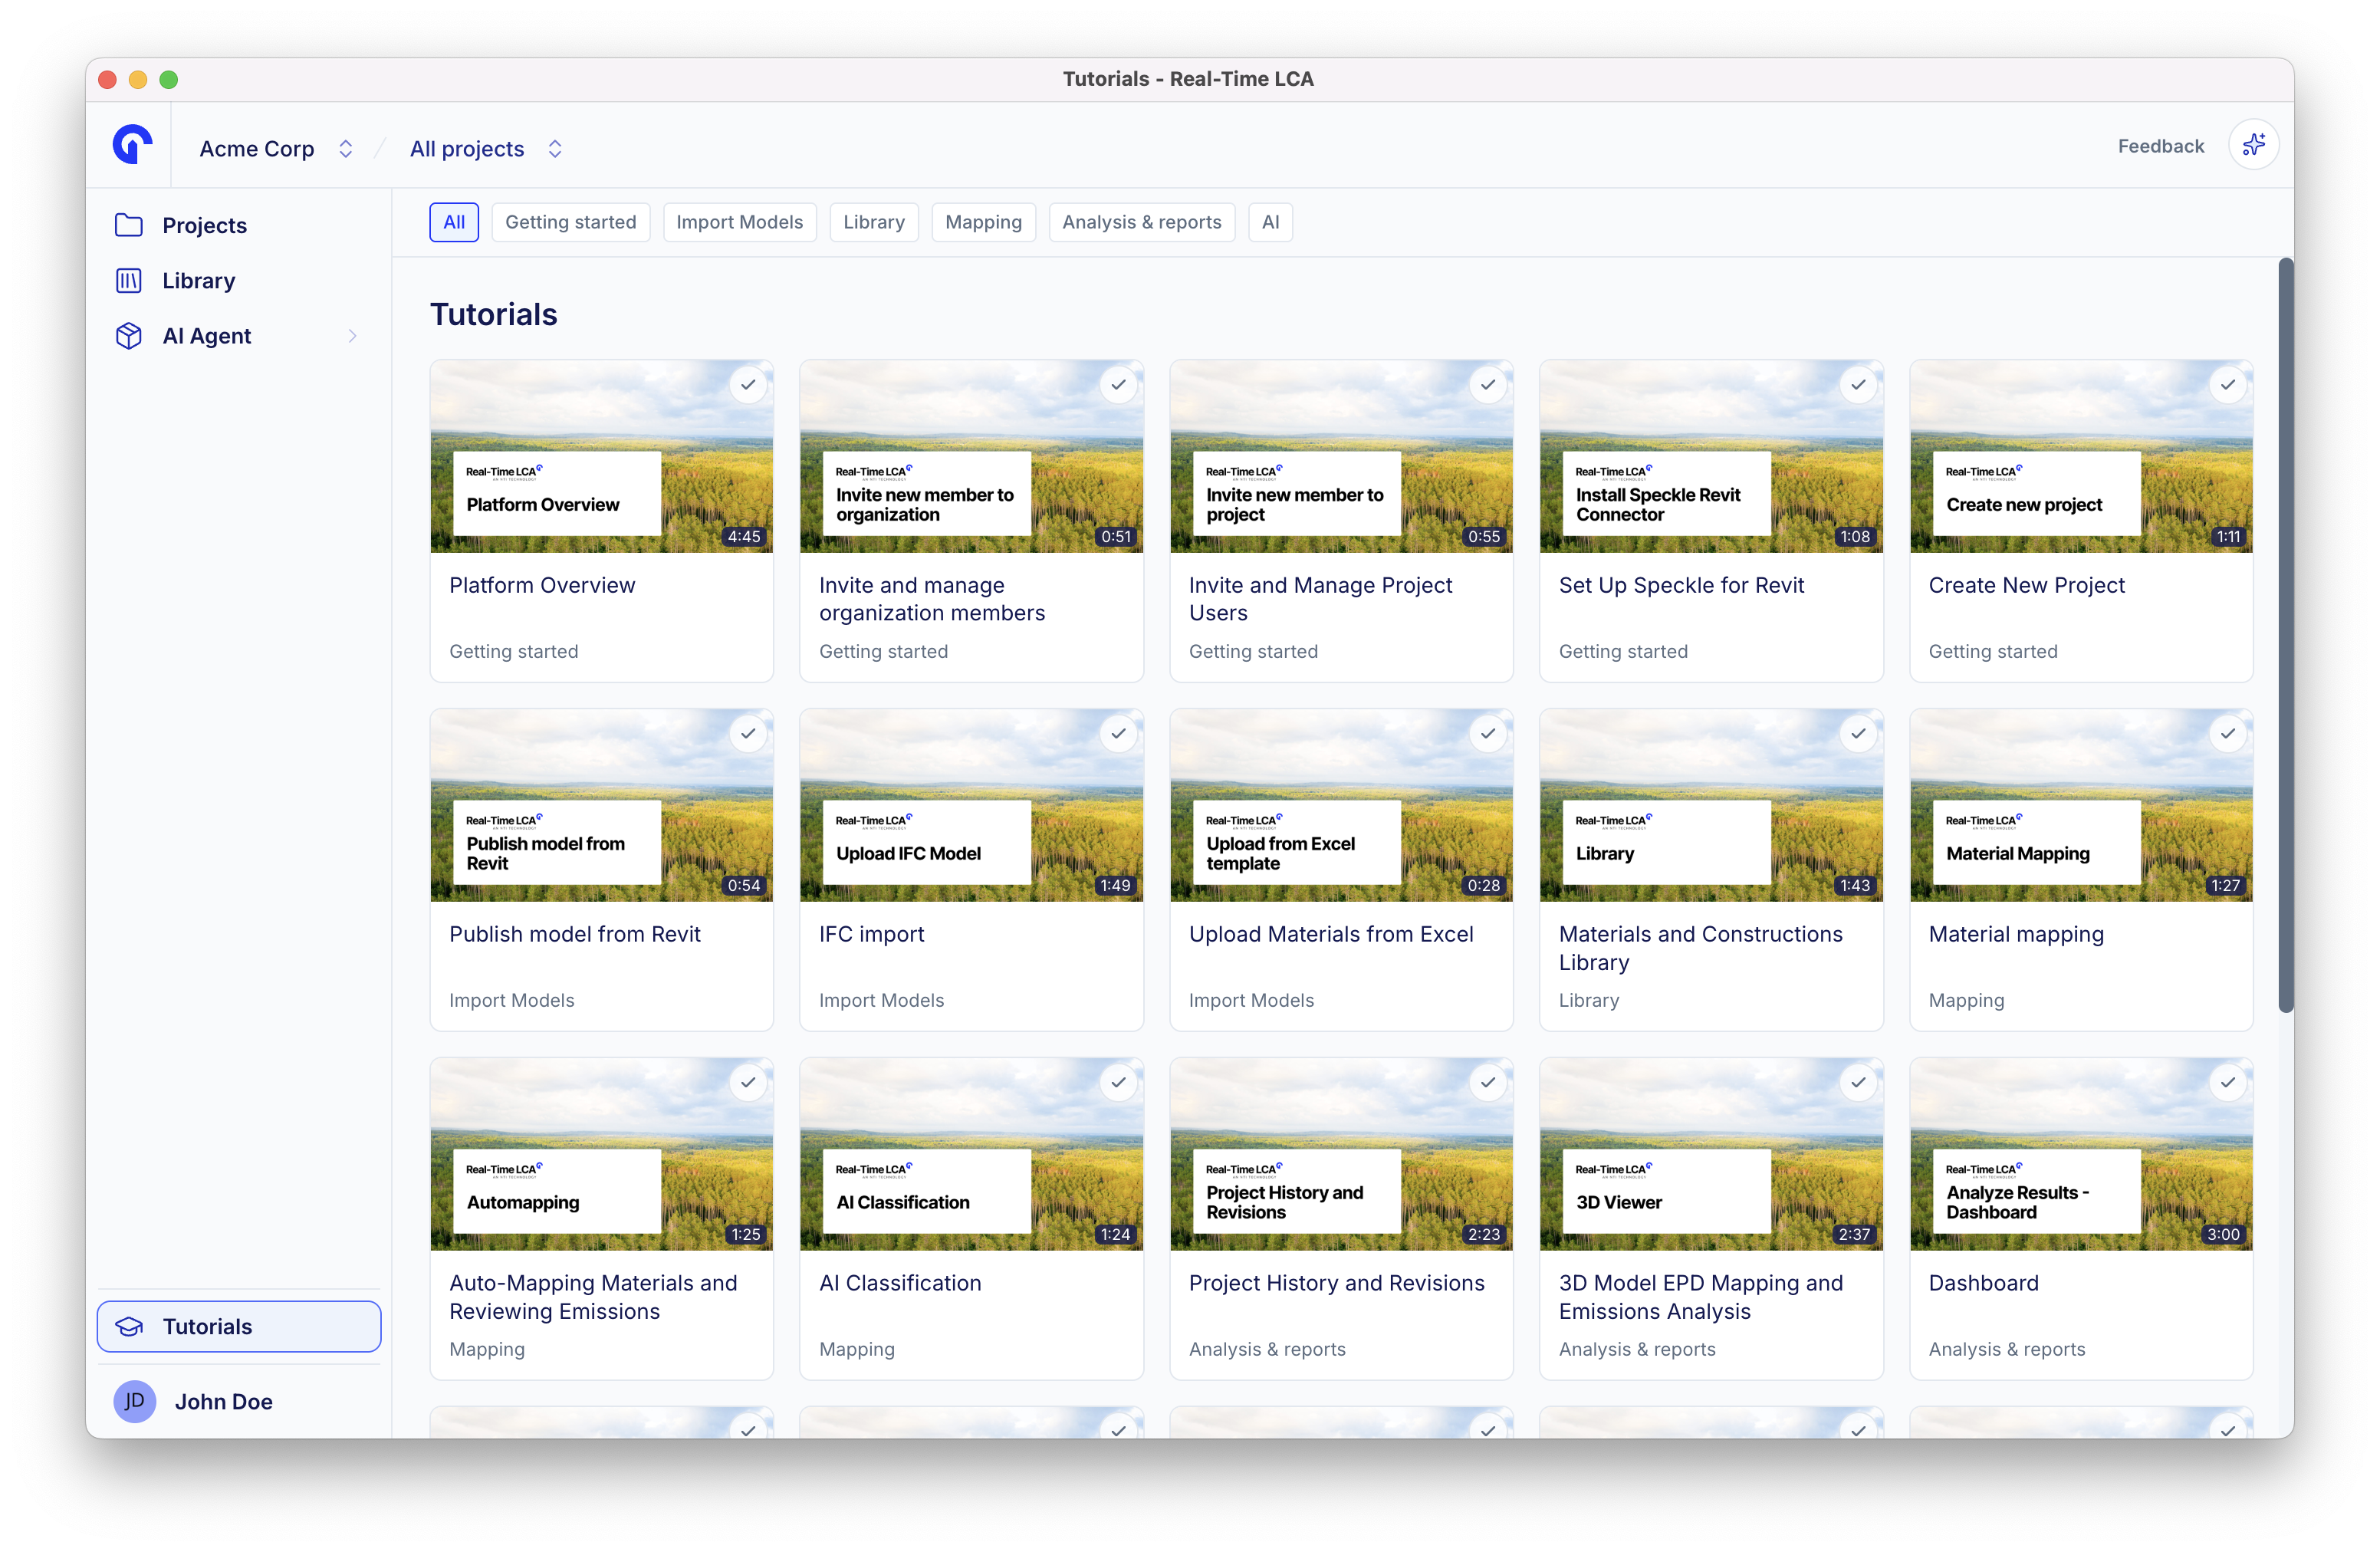Open 'Upload Materials from Excel' tutorial title
Screen dimensions: 2380x1552
1330,934
